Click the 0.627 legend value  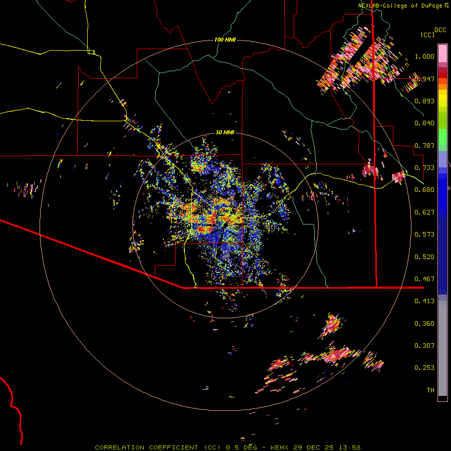(x=424, y=212)
